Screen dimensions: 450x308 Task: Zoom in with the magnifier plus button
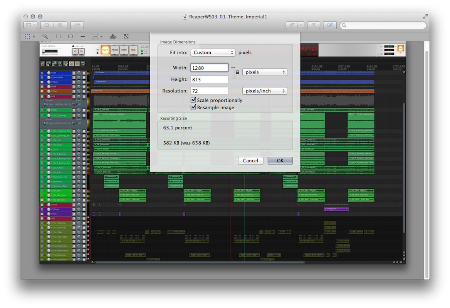[60, 25]
